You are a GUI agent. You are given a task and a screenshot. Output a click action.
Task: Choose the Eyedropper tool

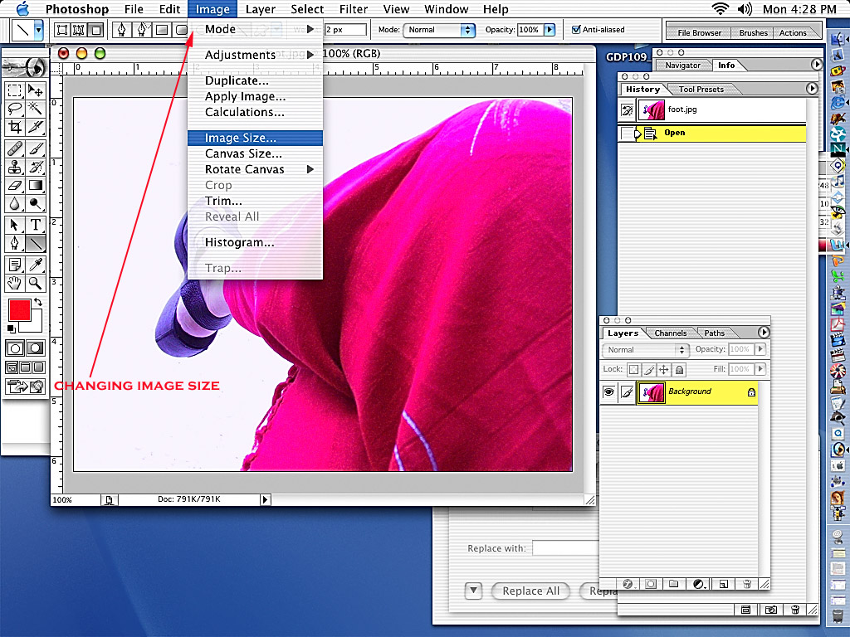pyautogui.click(x=36, y=265)
